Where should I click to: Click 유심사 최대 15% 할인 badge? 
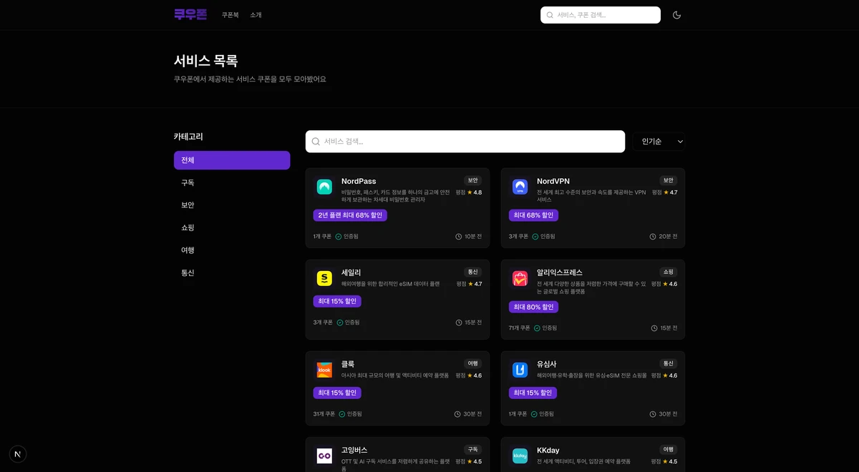(x=533, y=393)
